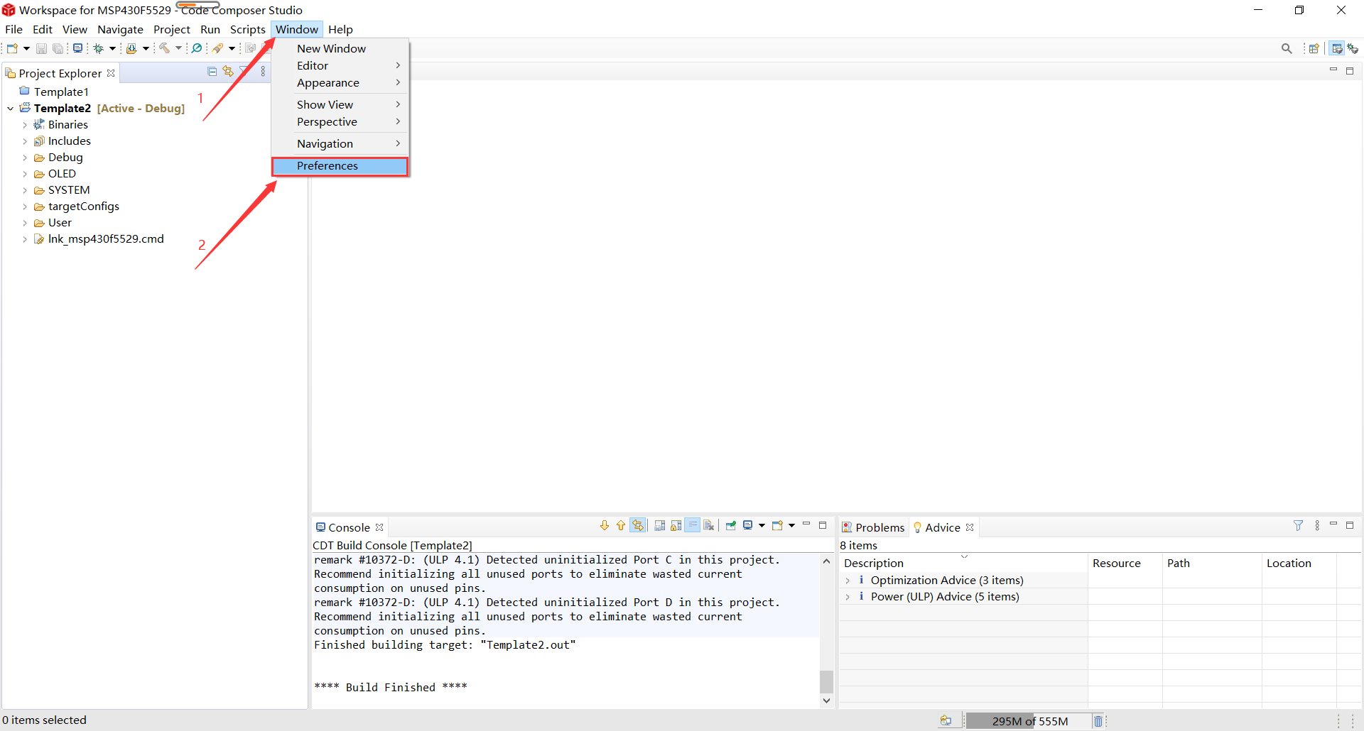Screen dimensions: 1364x731
Task: Toggle Link with Editor in Project Explorer
Action: click(228, 72)
